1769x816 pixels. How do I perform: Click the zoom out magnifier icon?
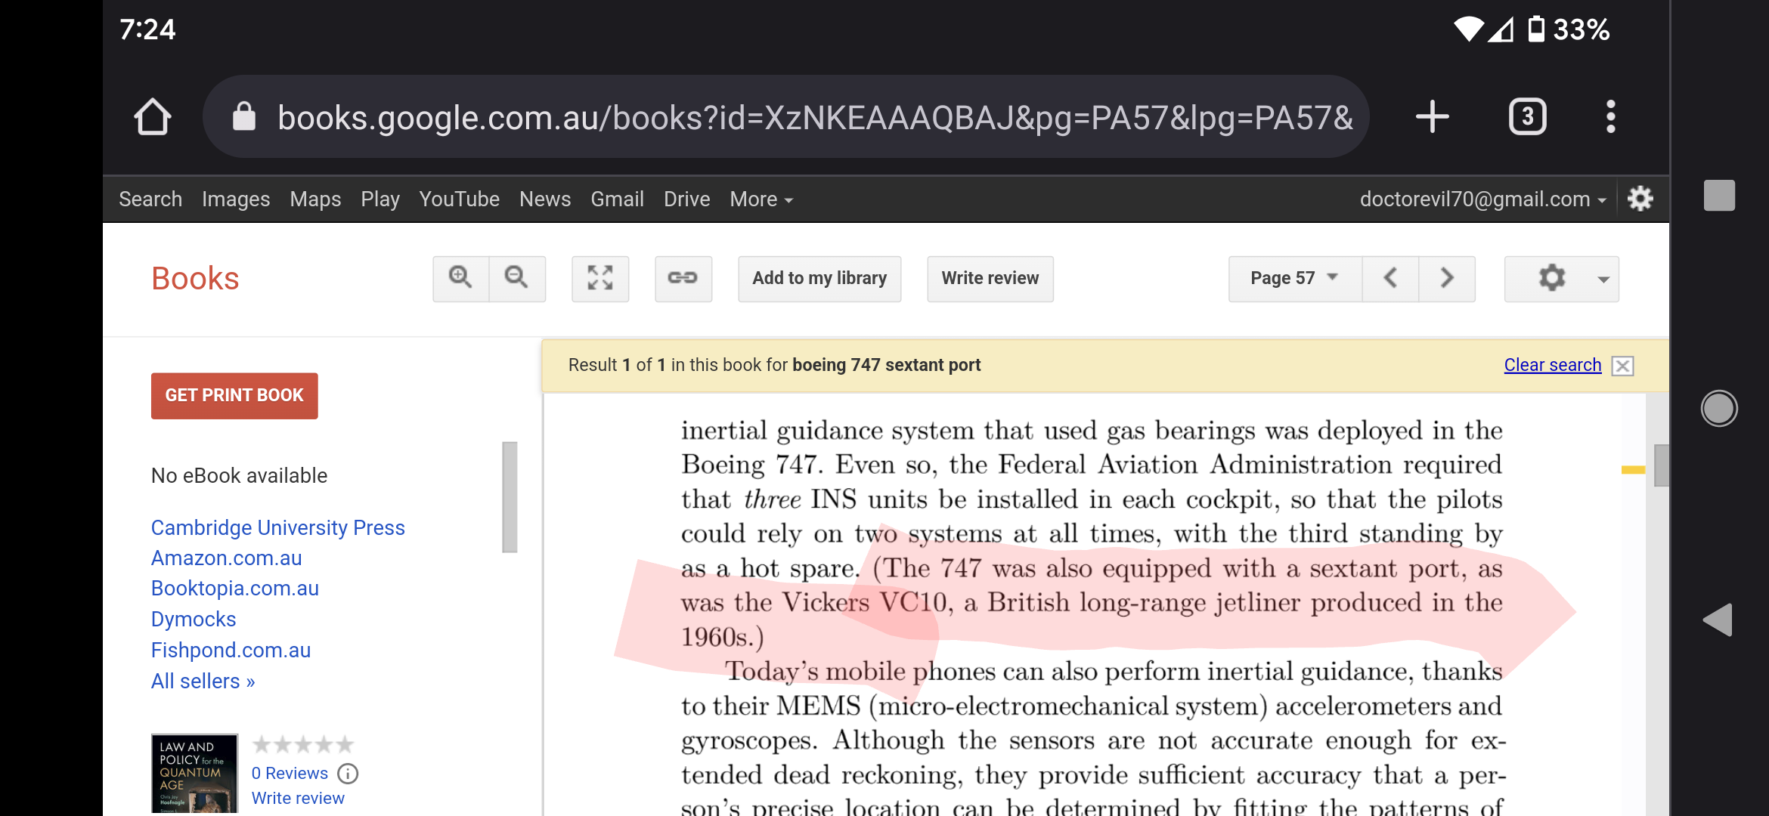click(517, 278)
